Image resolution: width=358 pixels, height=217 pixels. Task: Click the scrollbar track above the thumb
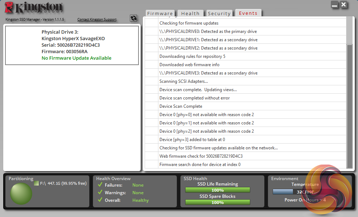coord(349,30)
